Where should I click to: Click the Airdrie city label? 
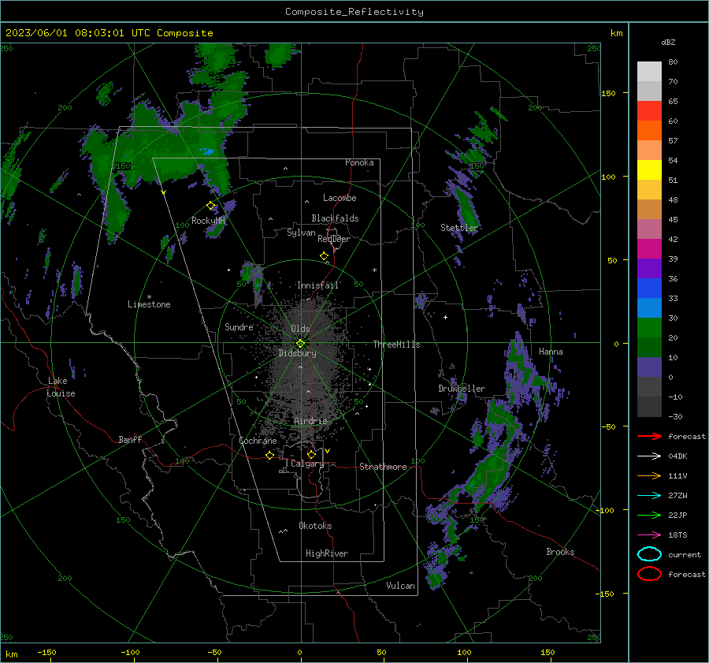pos(310,421)
